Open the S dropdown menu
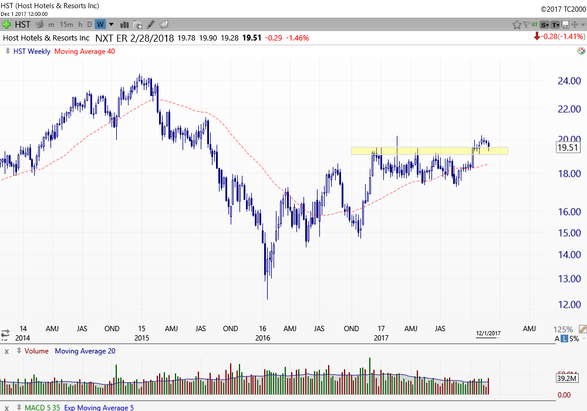 (x=545, y=24)
